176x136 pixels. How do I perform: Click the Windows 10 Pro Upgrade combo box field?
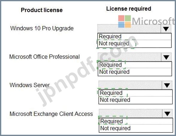click(129, 29)
